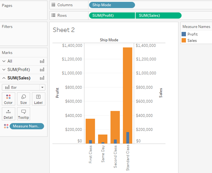The width and height of the screenshot is (212, 173).
Task: Expand the SUM(Profit) marks section
Action: [4, 70]
